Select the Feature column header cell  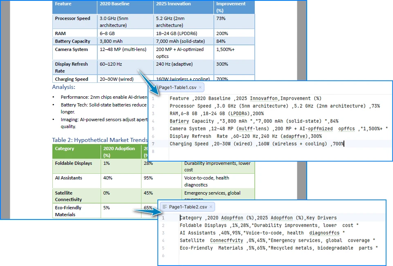coord(63,4)
